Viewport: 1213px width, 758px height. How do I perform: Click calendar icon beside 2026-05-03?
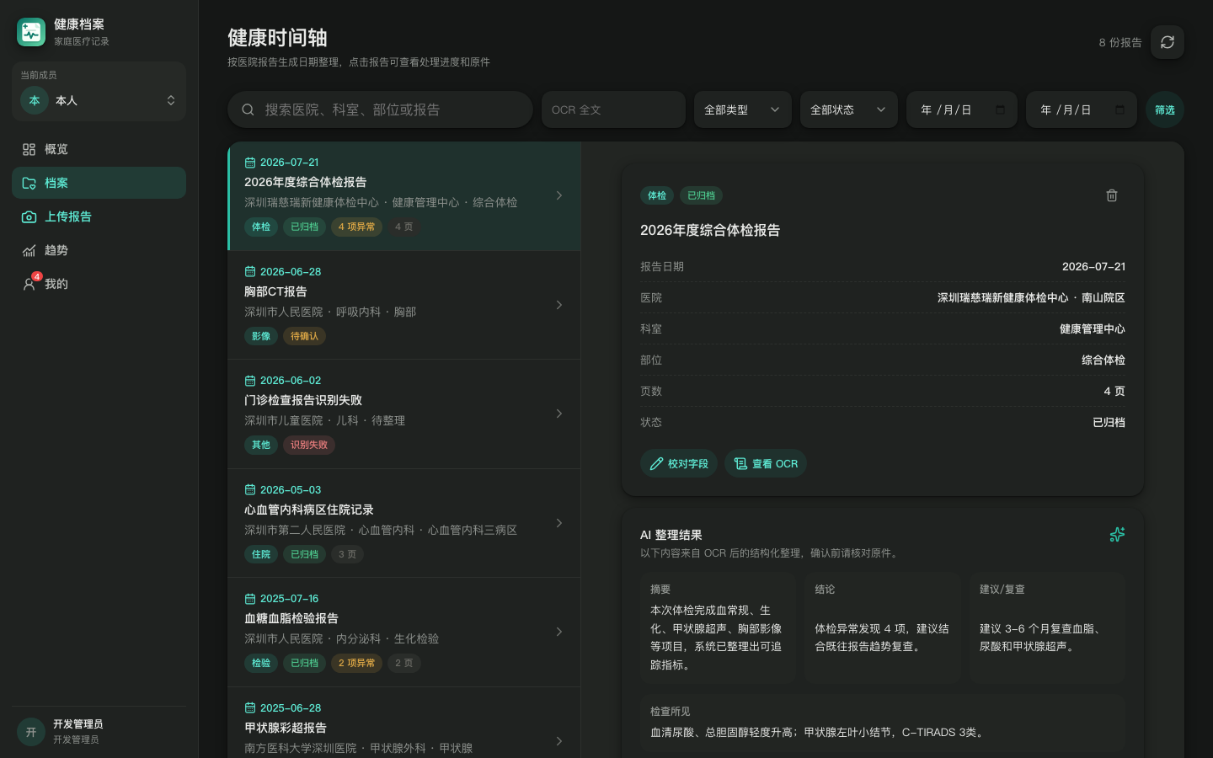click(x=250, y=490)
